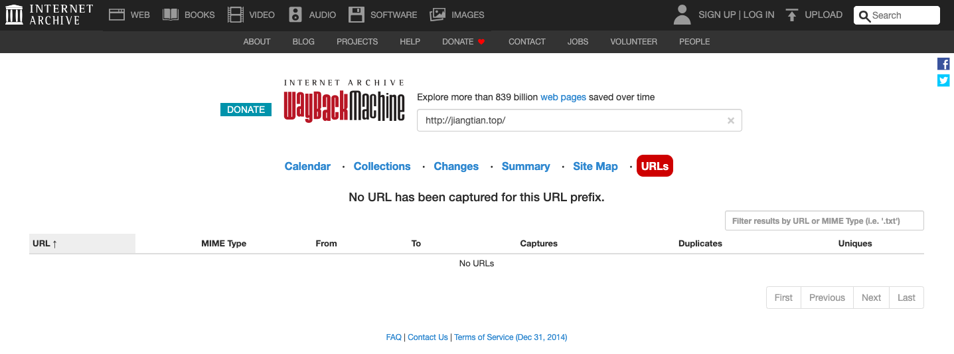This screenshot has width=954, height=354.
Task: Sort by Duplicates column header
Action: click(x=700, y=244)
